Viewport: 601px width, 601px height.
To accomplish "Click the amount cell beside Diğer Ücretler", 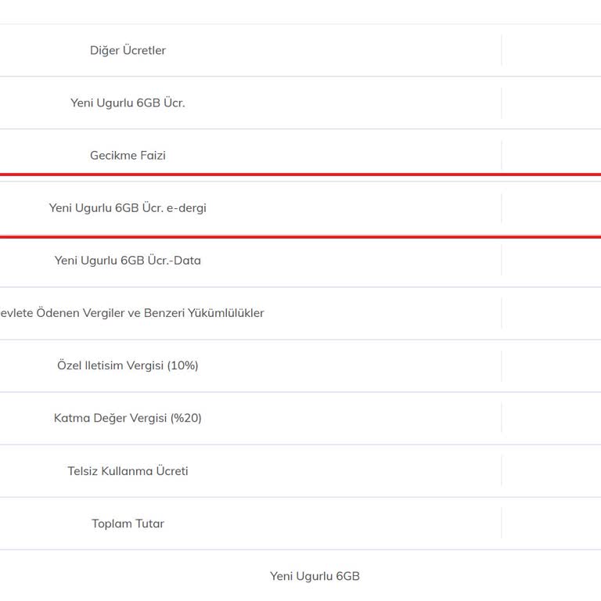I will (x=552, y=51).
